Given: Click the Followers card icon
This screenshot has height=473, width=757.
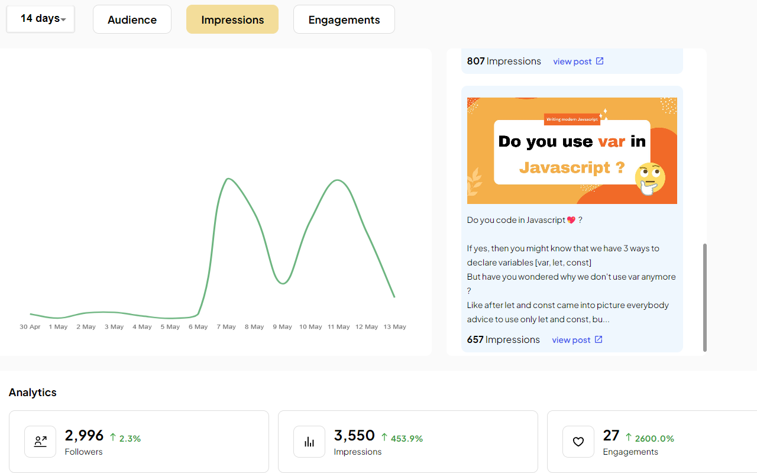Looking at the screenshot, I should 40,442.
